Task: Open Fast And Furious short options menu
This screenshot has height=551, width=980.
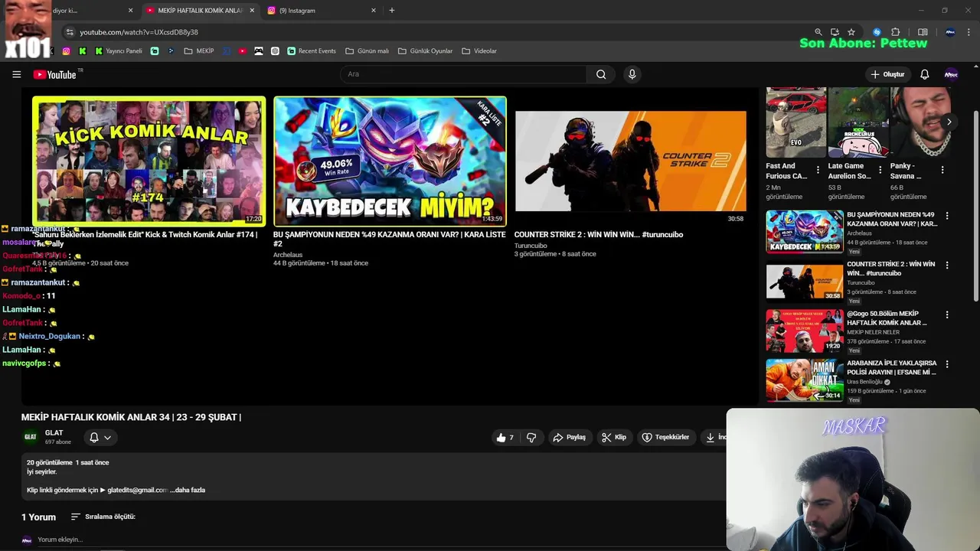Action: pos(818,170)
